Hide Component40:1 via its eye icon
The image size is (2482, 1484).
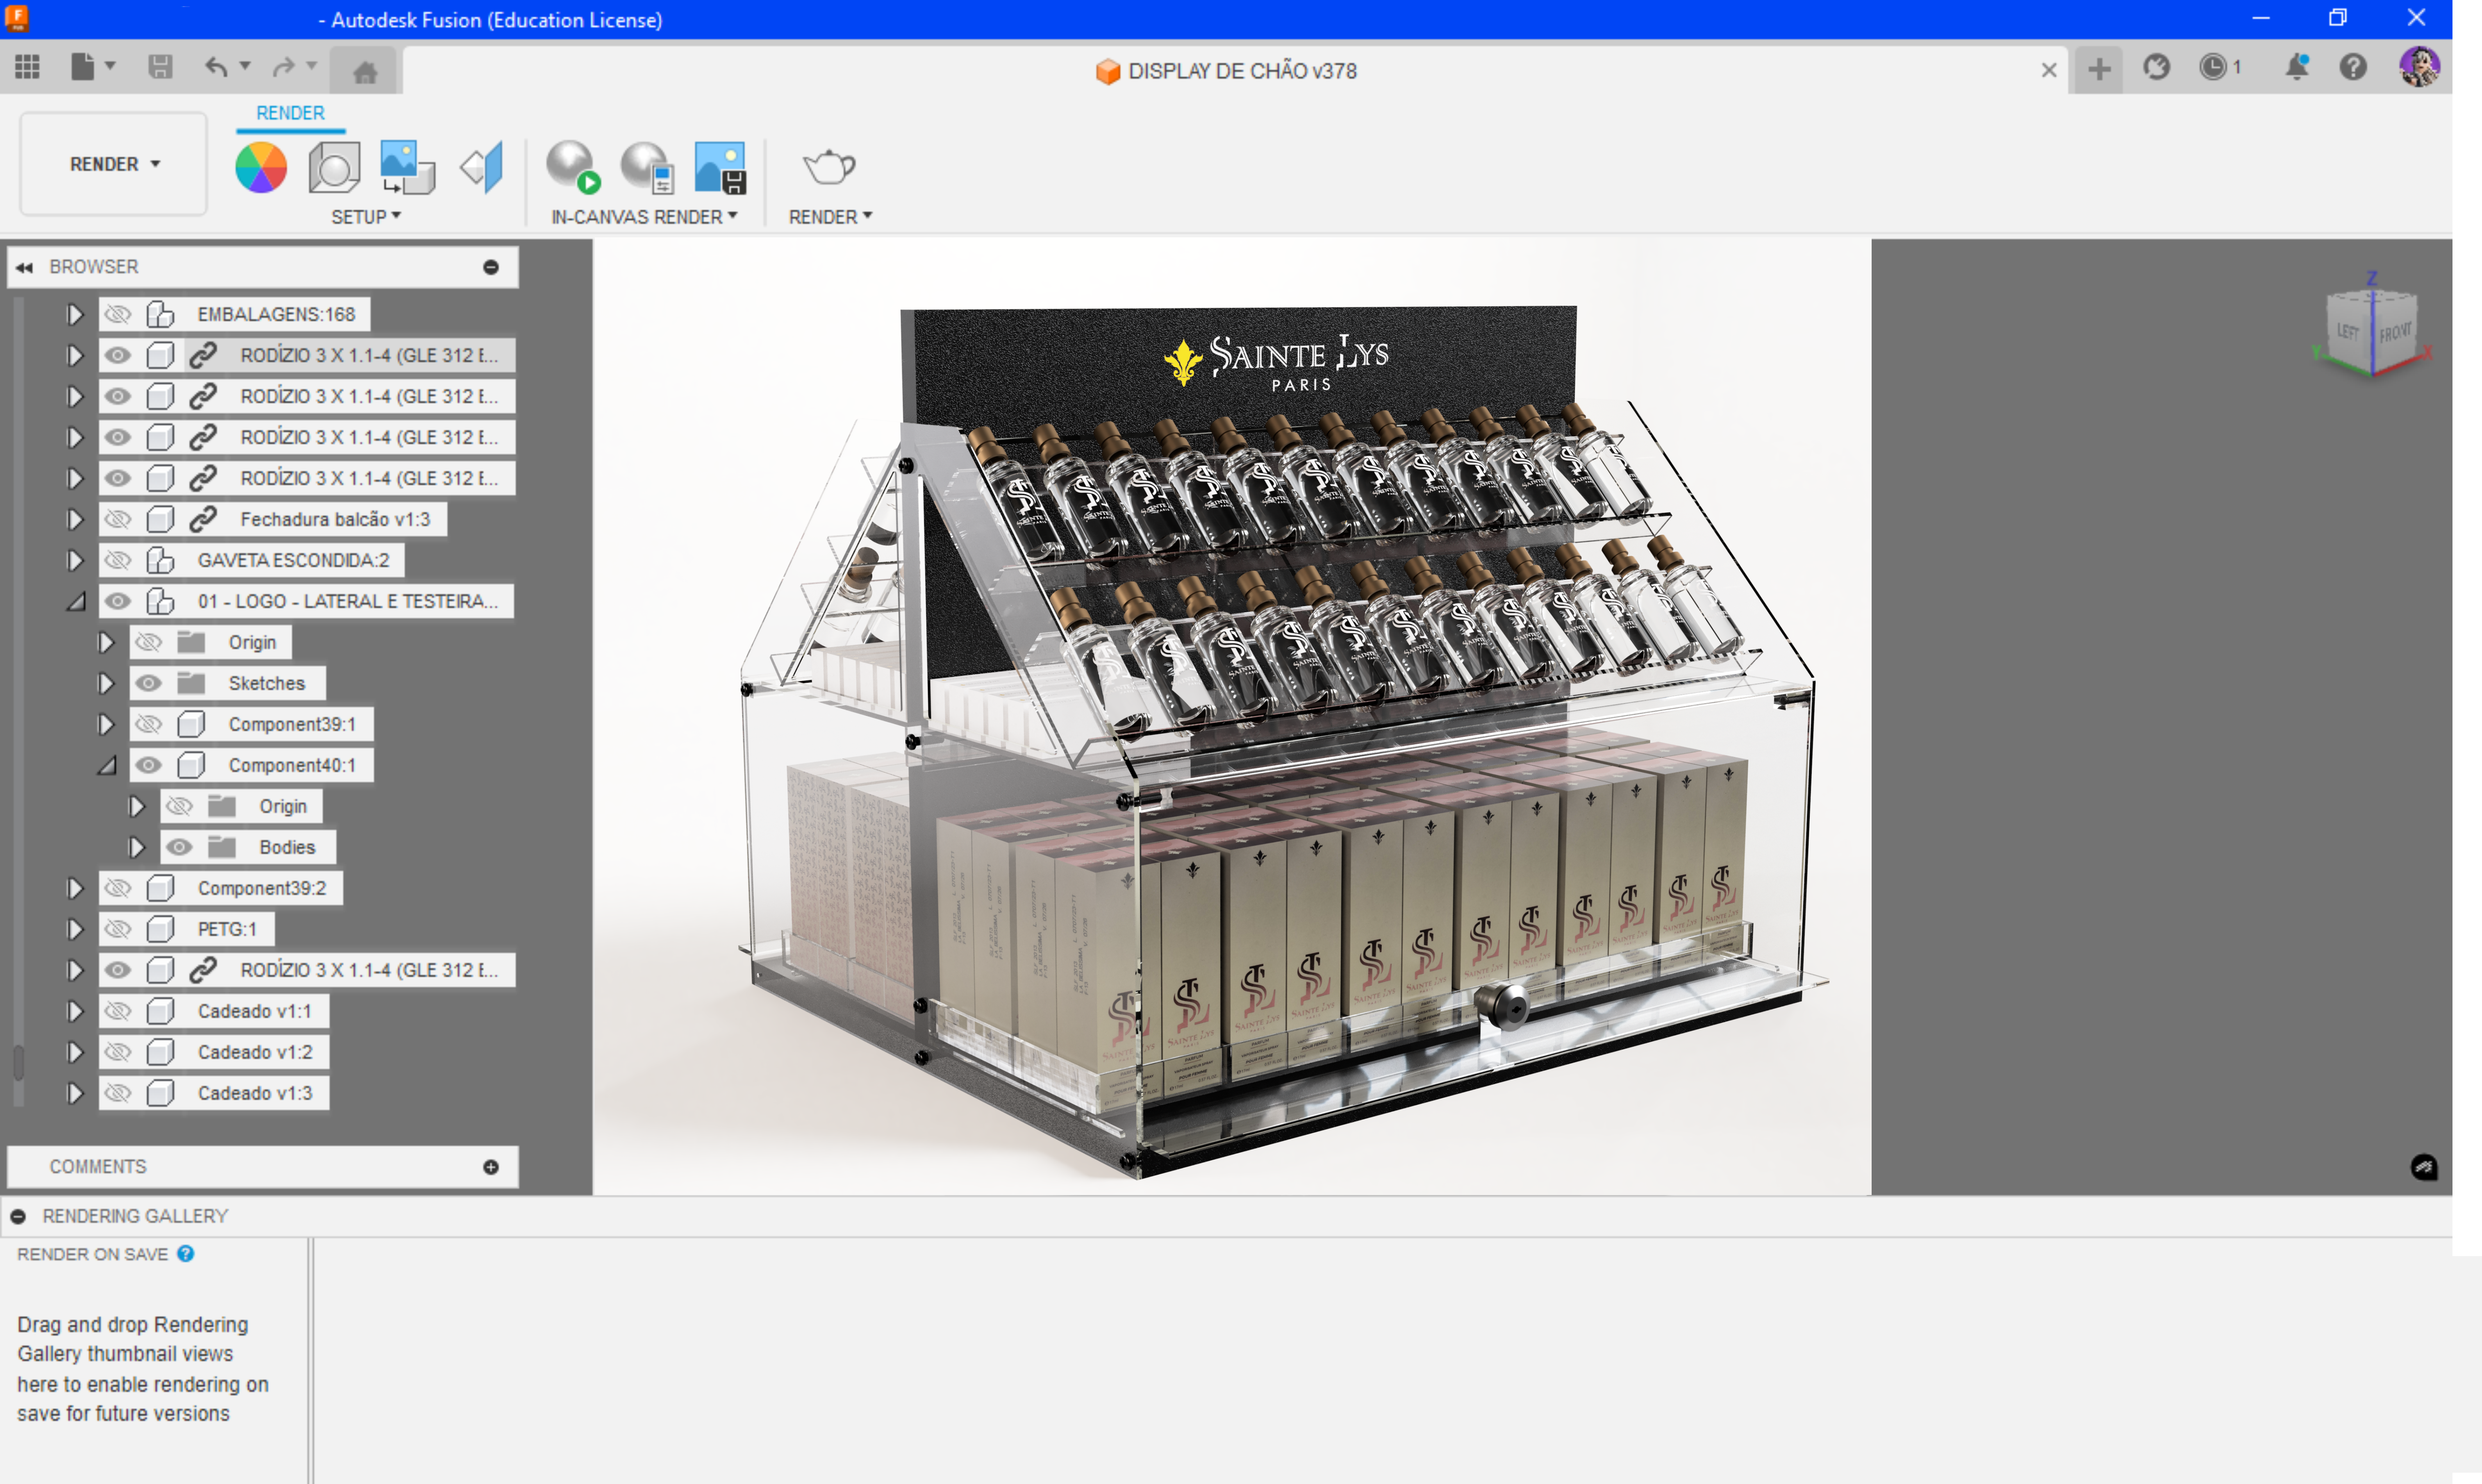point(148,765)
